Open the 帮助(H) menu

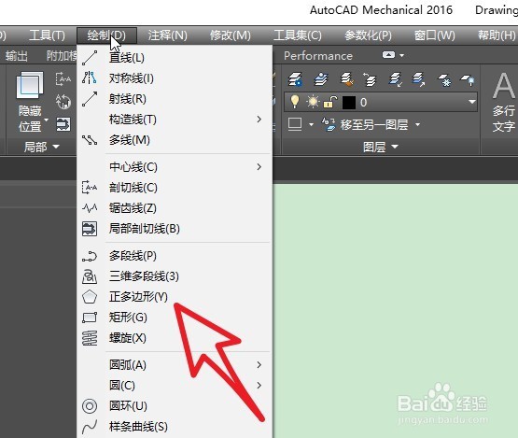[497, 35]
